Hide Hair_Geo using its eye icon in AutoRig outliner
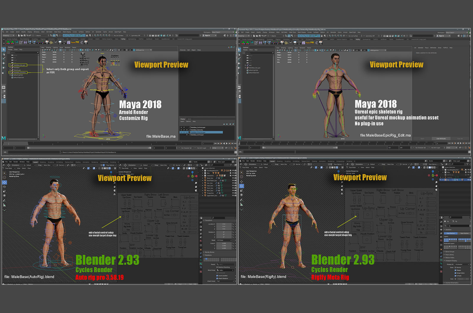473x313 pixels. pos(233,183)
